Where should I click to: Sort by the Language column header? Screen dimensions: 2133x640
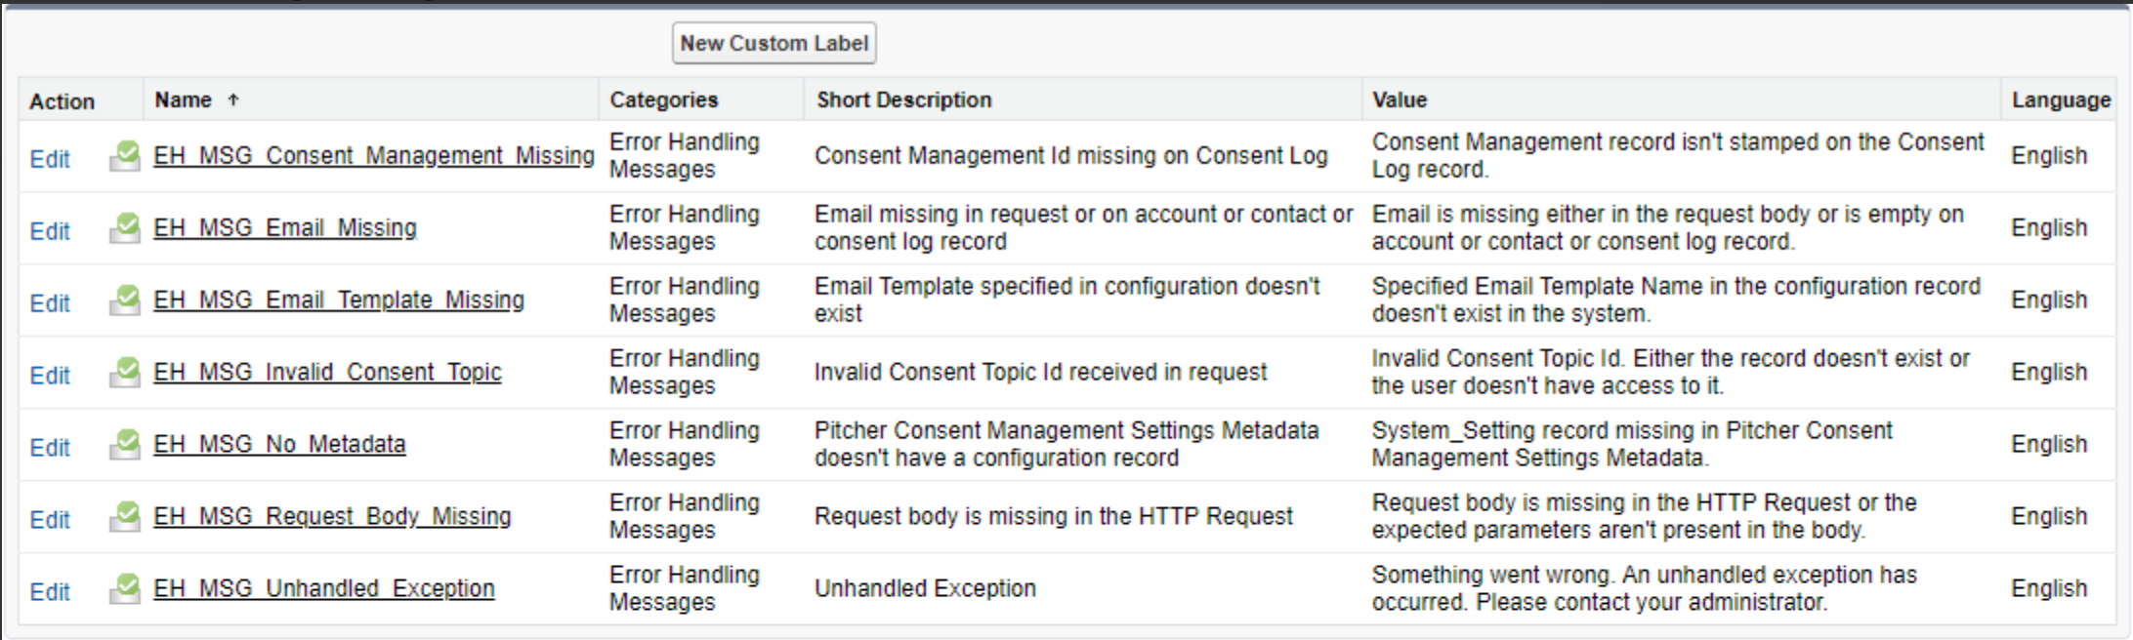2061,100
